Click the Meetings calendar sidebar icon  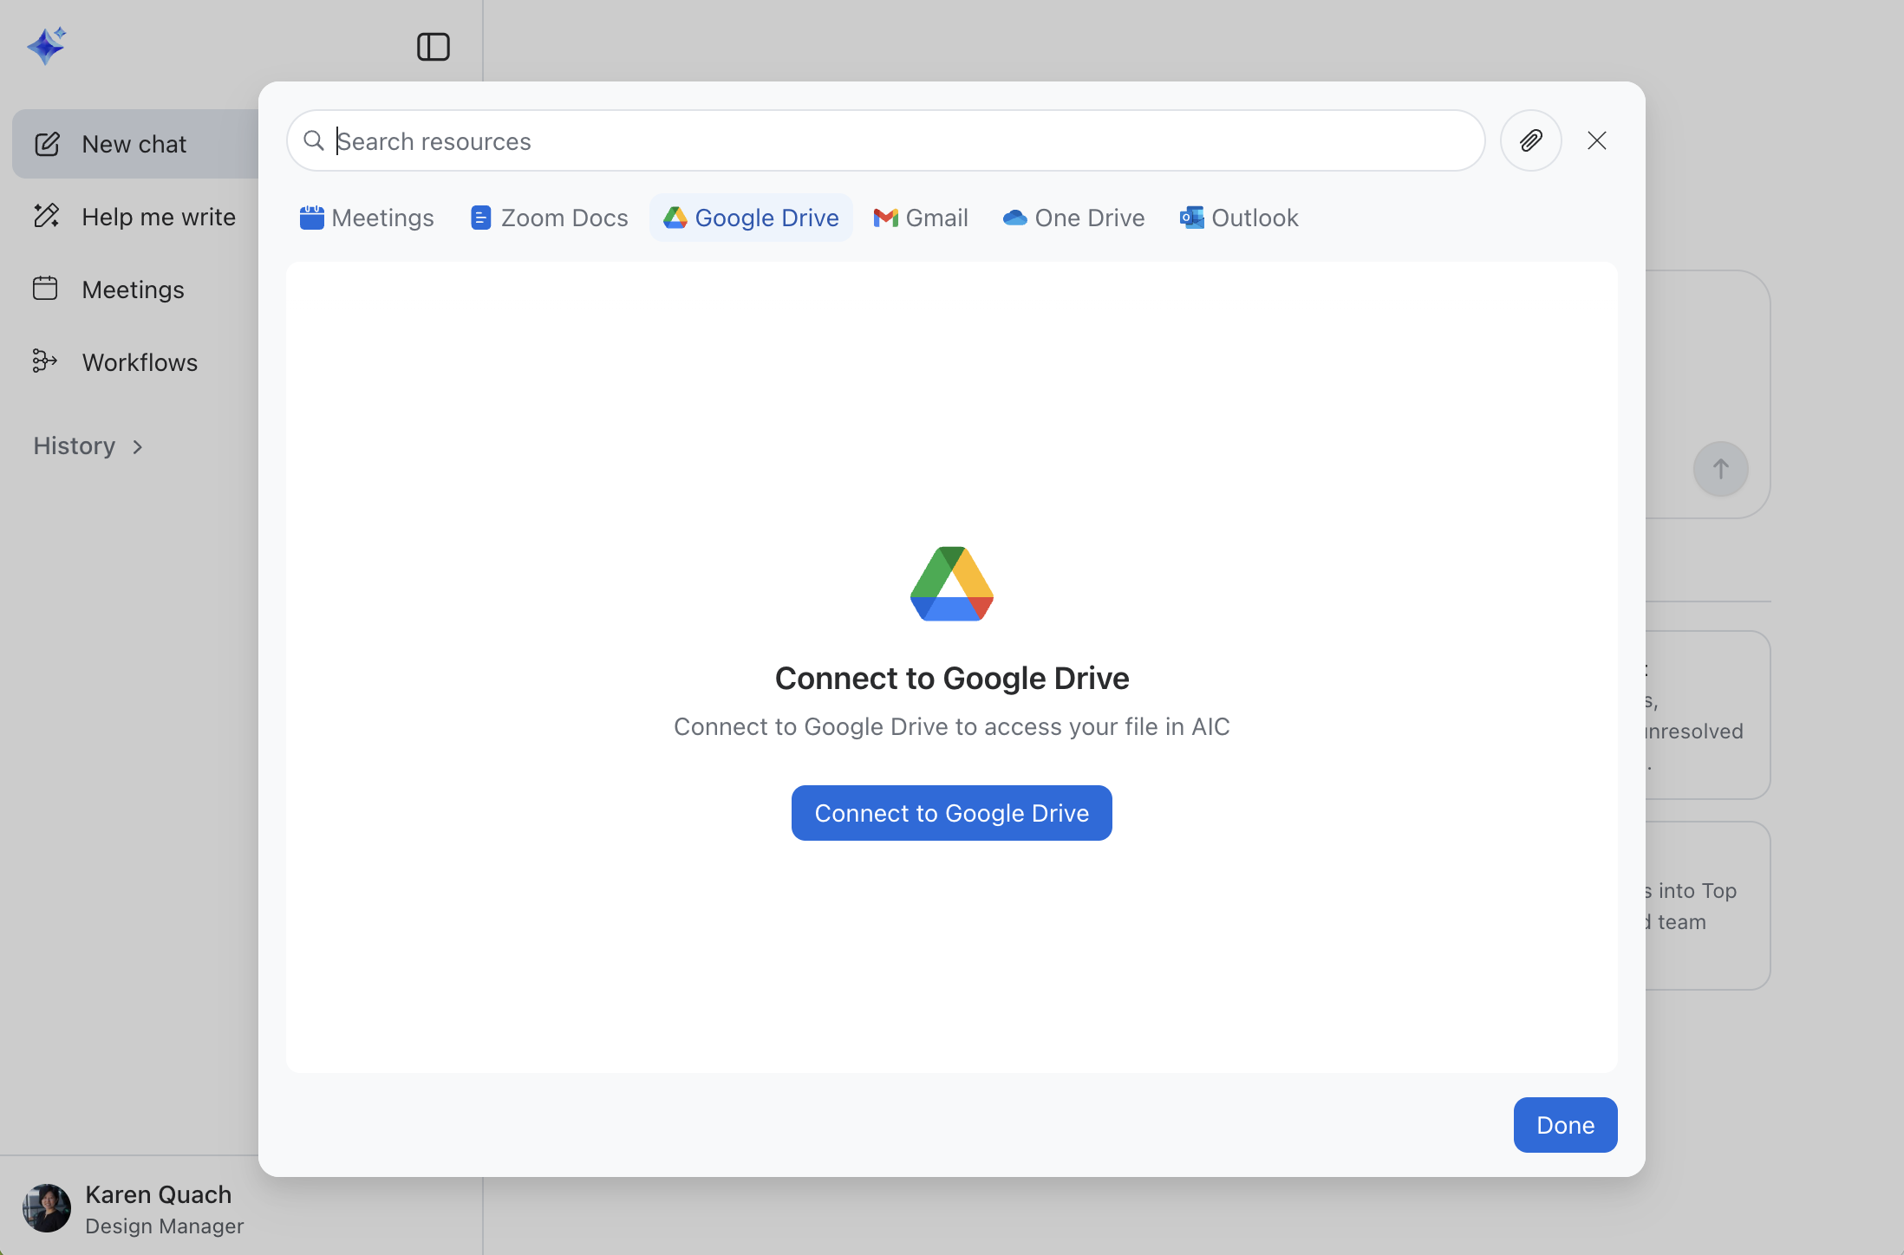point(45,289)
